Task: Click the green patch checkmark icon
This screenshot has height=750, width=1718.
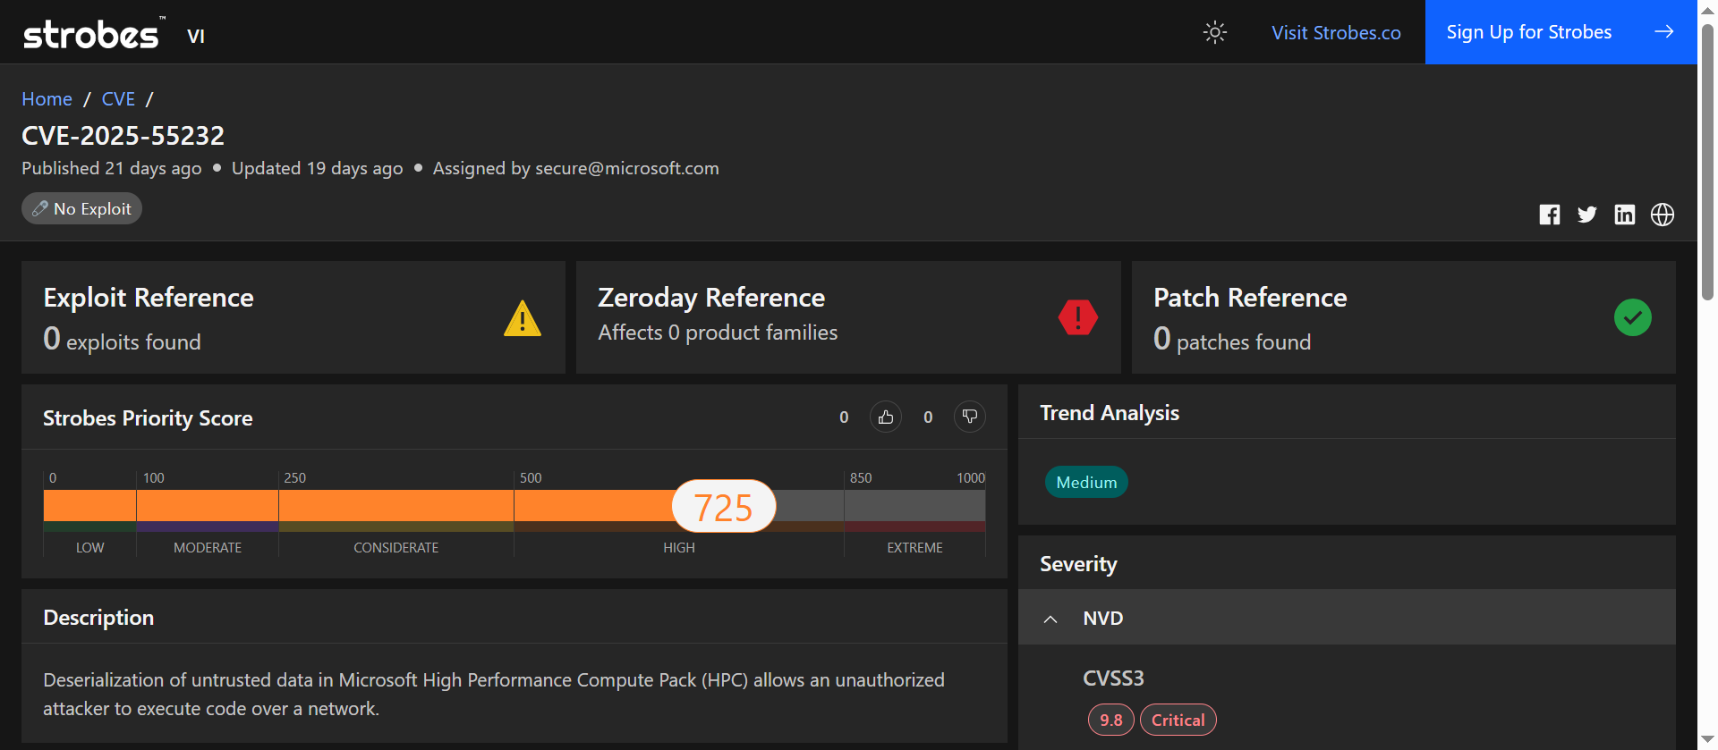Action: tap(1632, 317)
